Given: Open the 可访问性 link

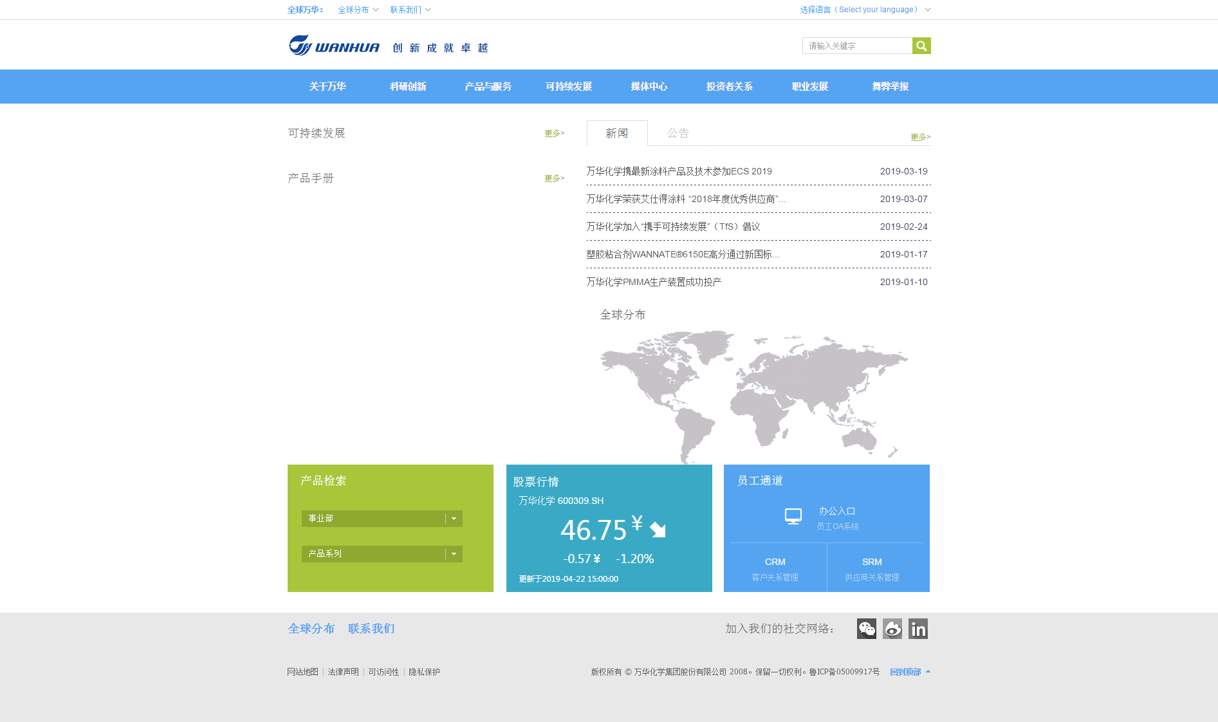Looking at the screenshot, I should pyautogui.click(x=383, y=672).
